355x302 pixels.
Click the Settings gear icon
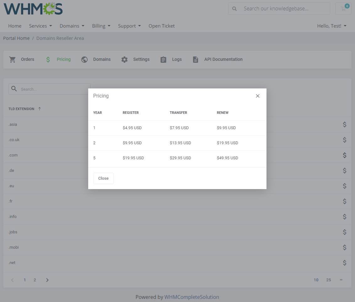point(124,59)
